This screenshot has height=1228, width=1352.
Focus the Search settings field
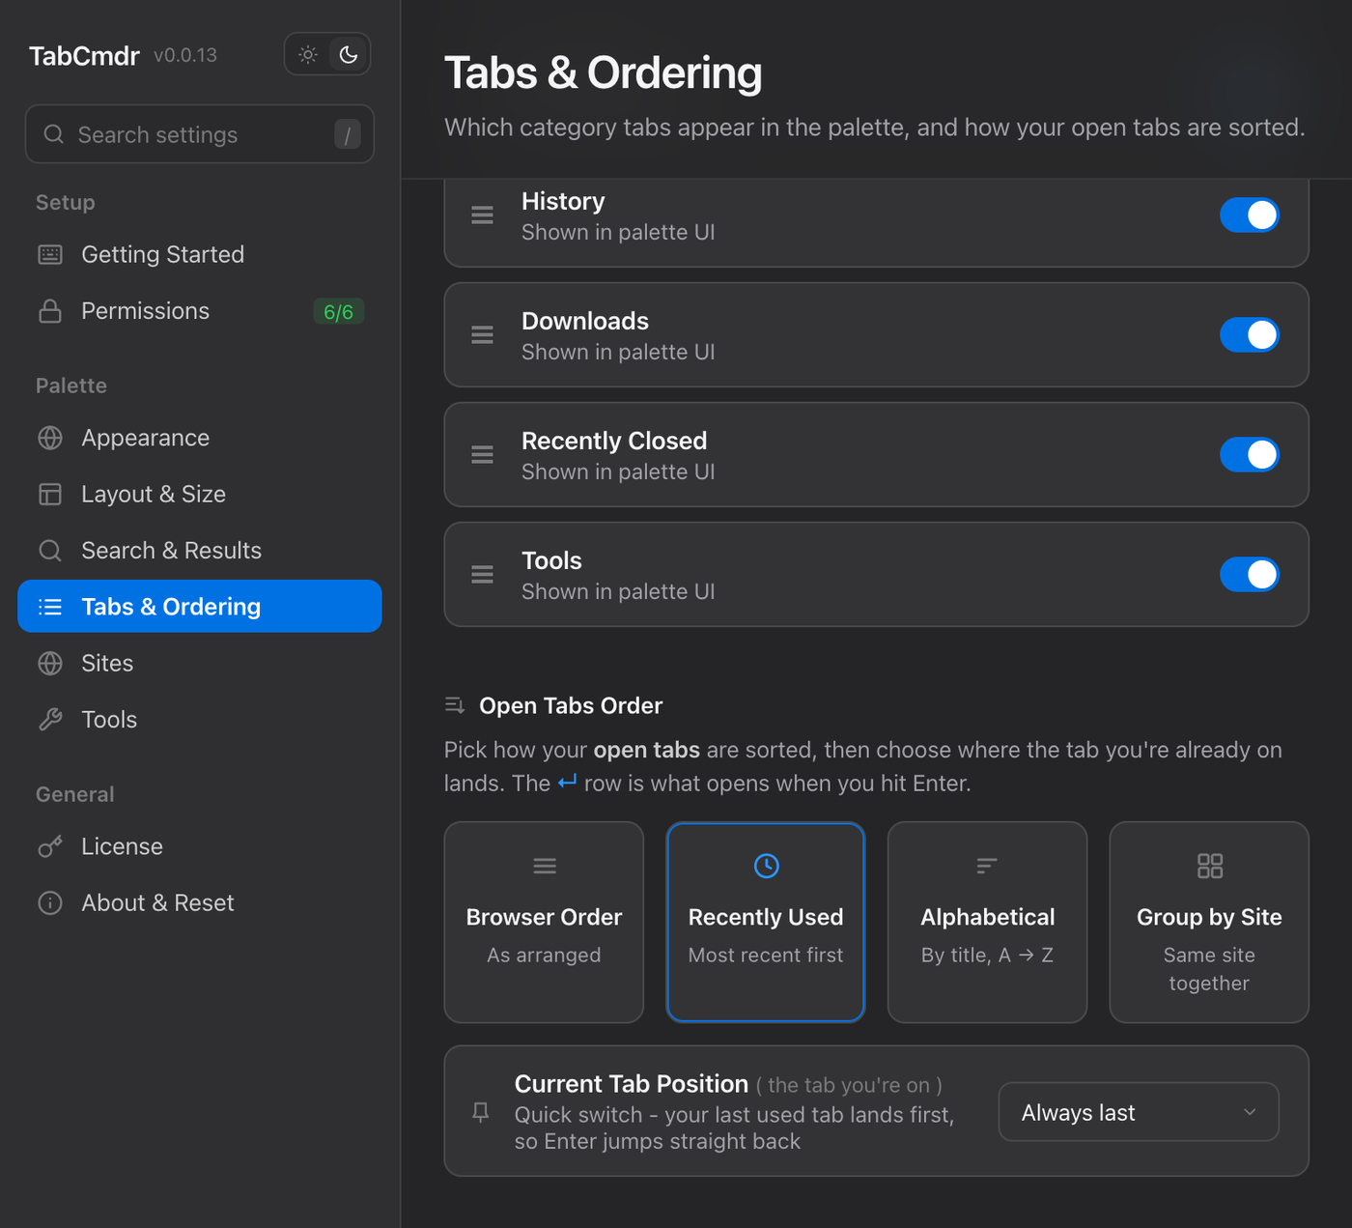click(200, 134)
